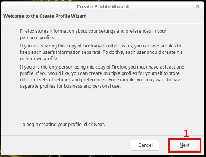
Task: Click the paragraph about being the only person
Action: pos(102,76)
